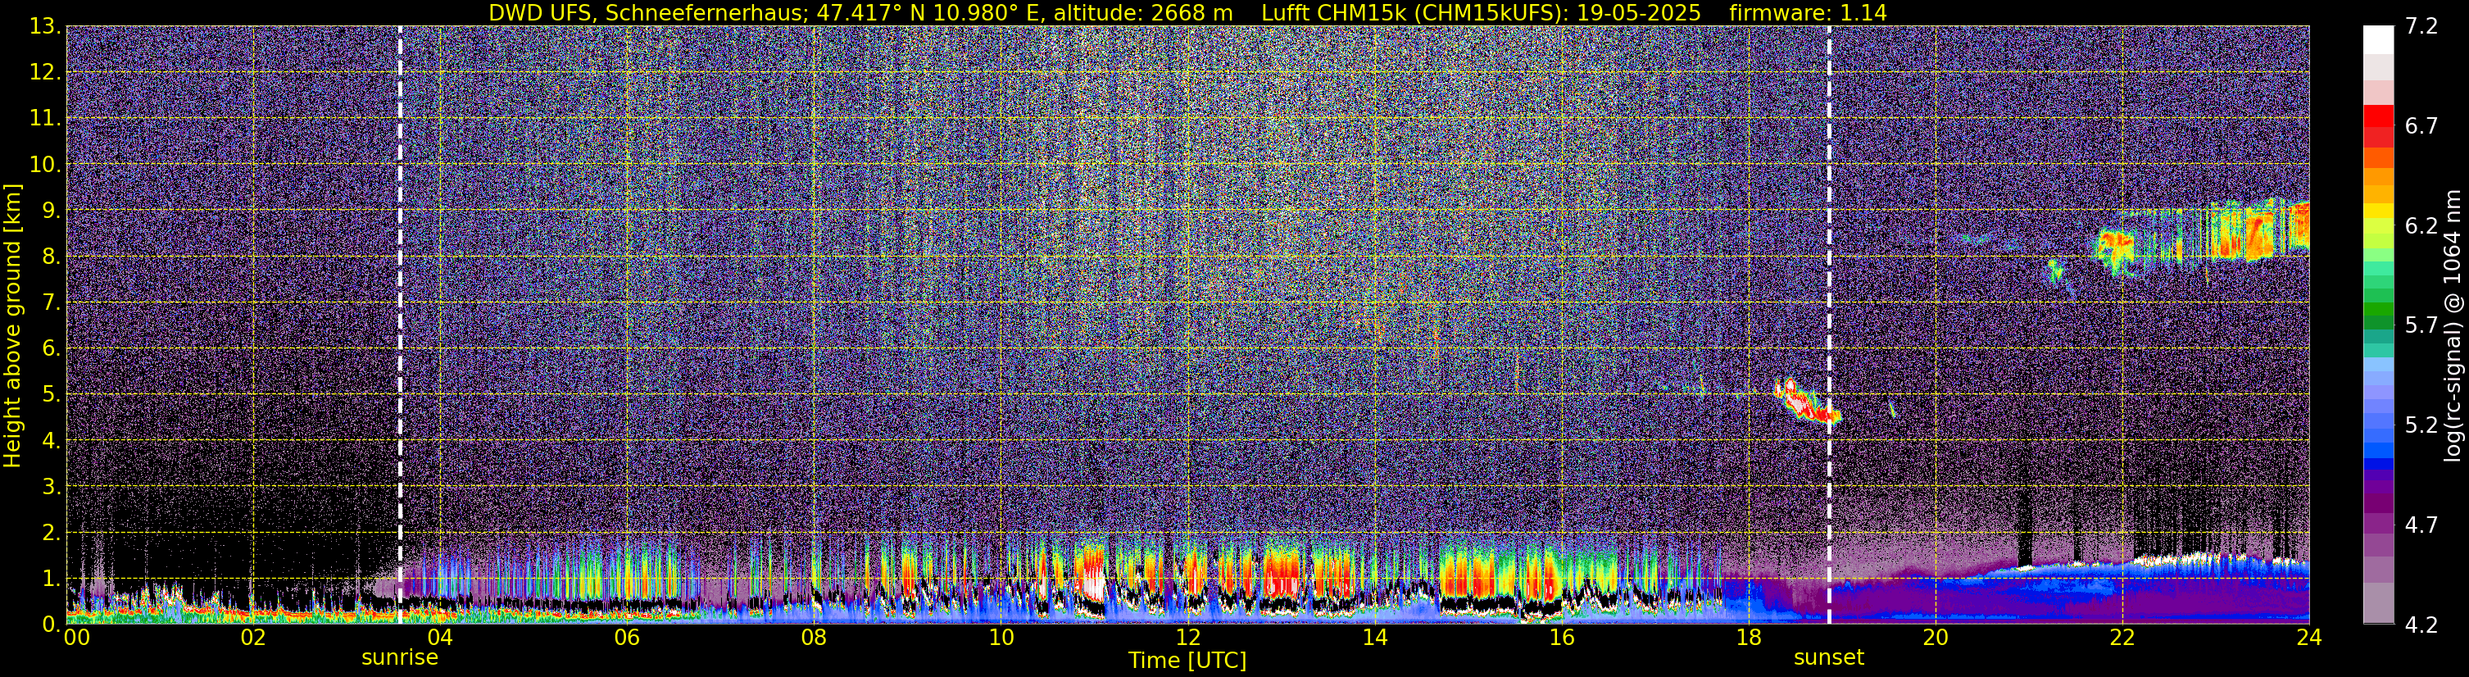Click the time-axis tick label "00"
The height and width of the screenshot is (677, 2469).
pyautogui.click(x=77, y=638)
